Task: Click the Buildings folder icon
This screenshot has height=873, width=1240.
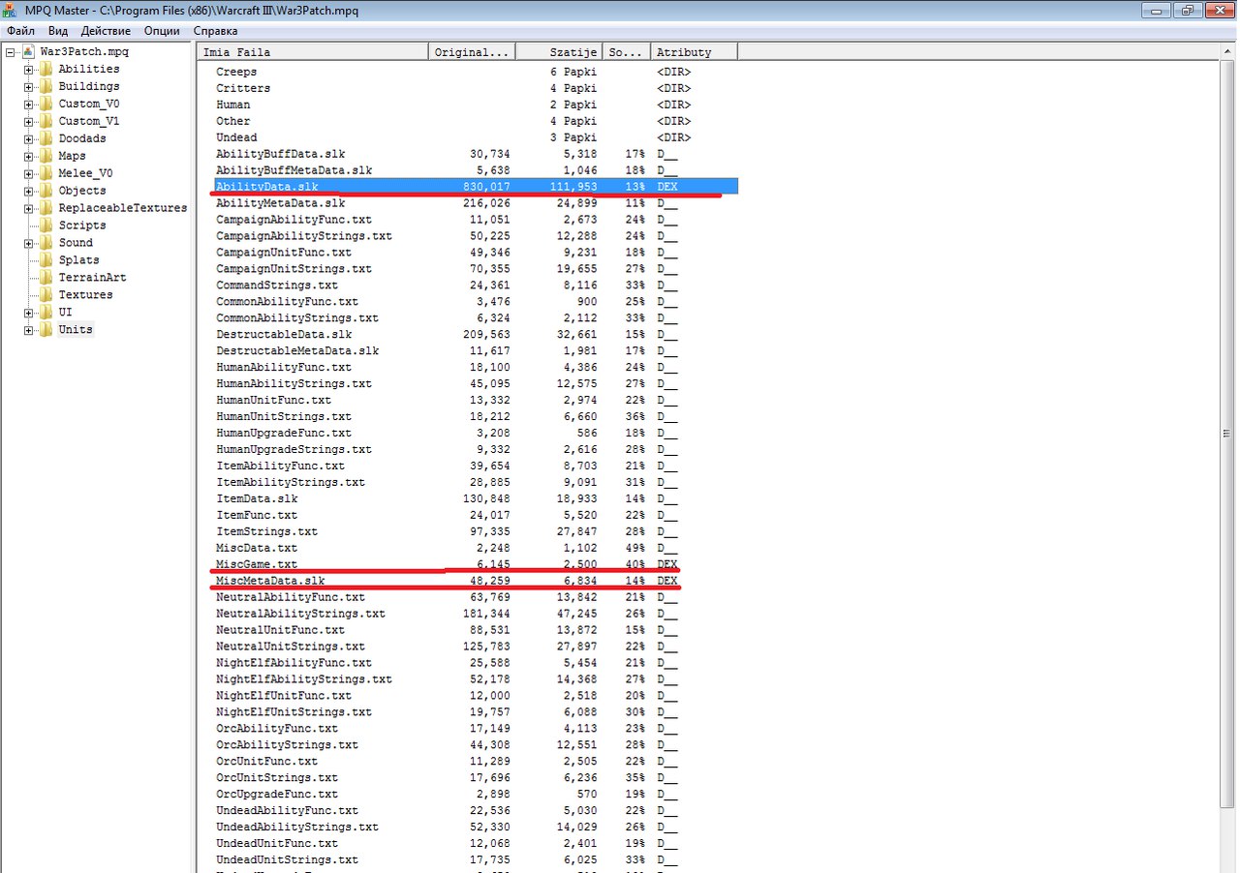Action: [46, 86]
